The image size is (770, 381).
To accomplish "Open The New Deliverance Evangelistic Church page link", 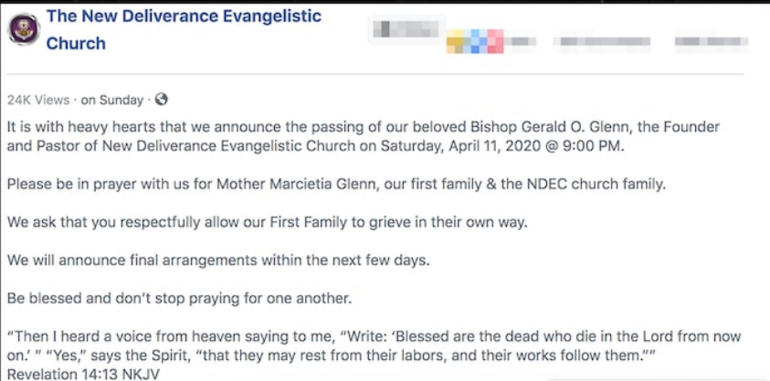I will (184, 29).
